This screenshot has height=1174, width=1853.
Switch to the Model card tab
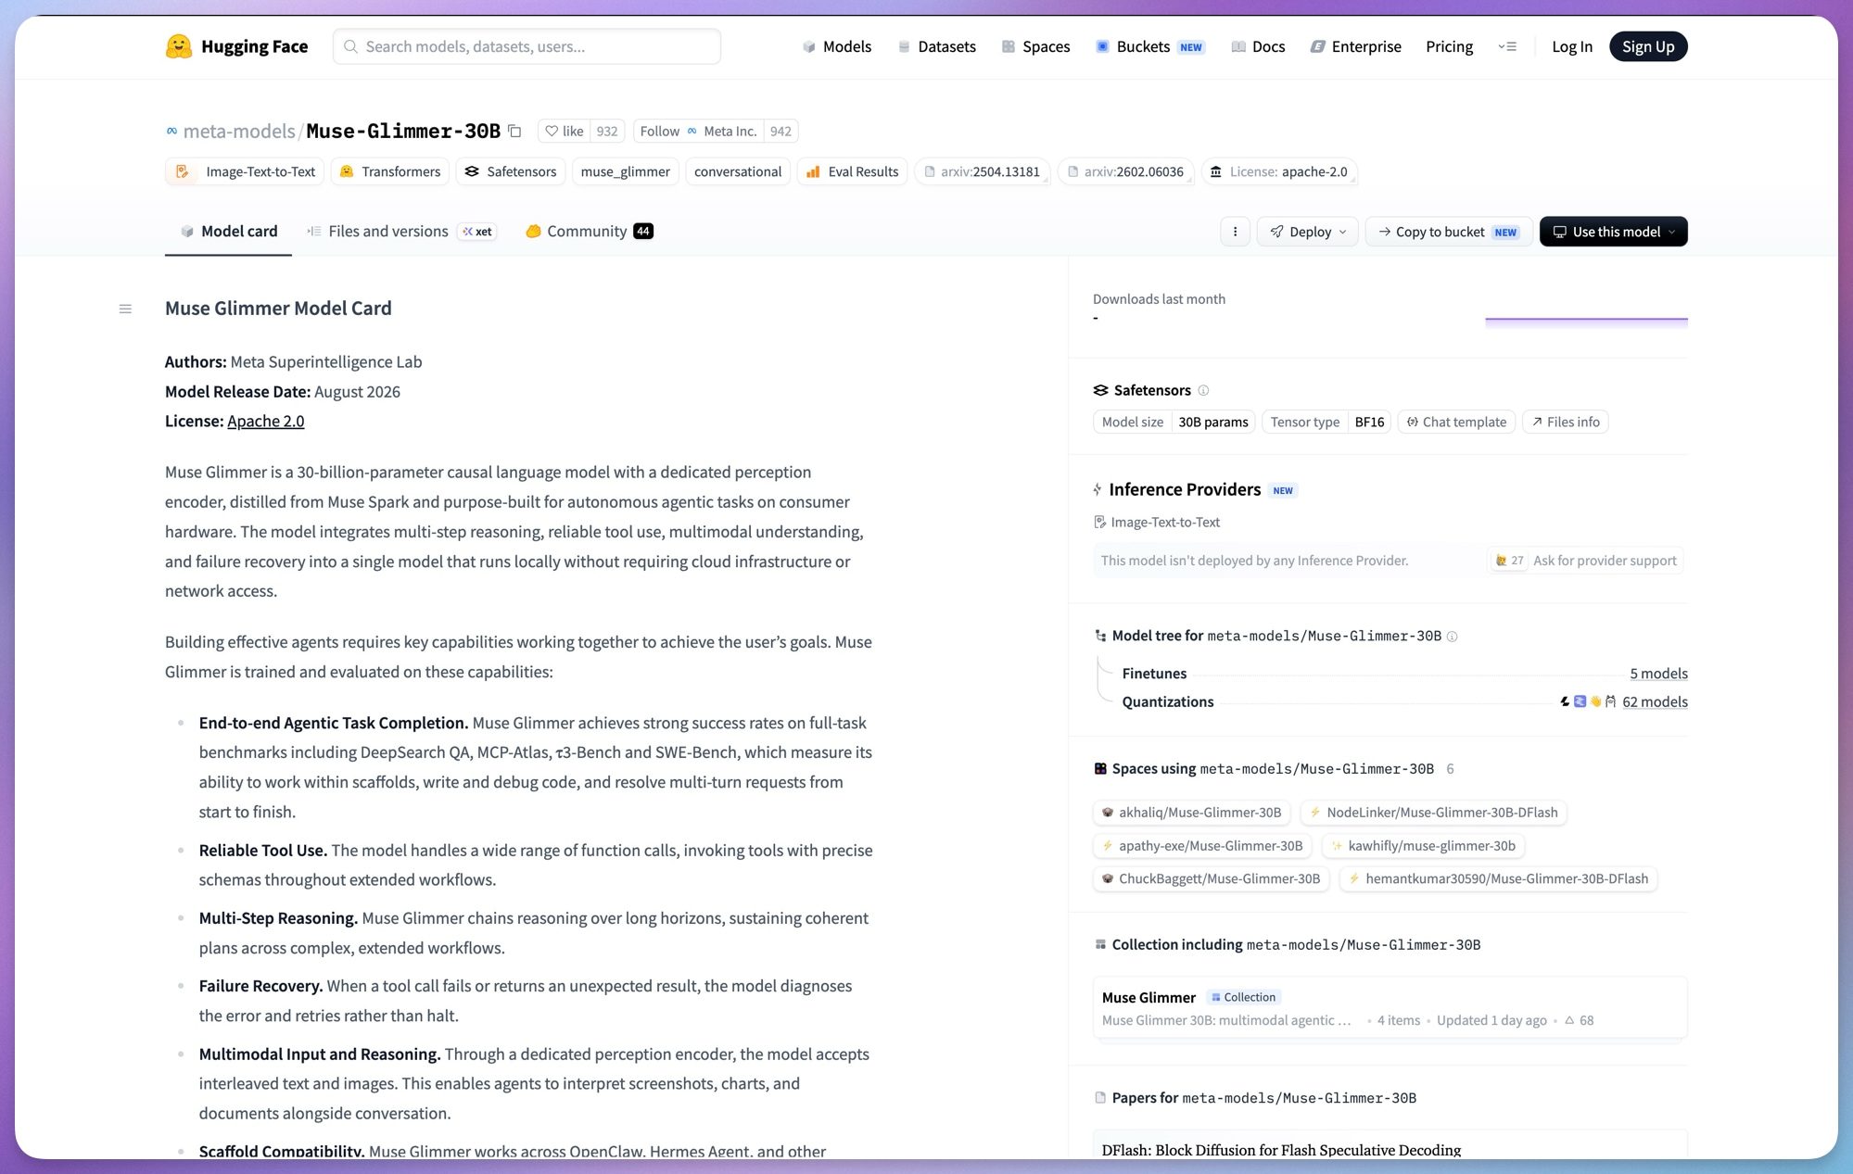pos(228,232)
